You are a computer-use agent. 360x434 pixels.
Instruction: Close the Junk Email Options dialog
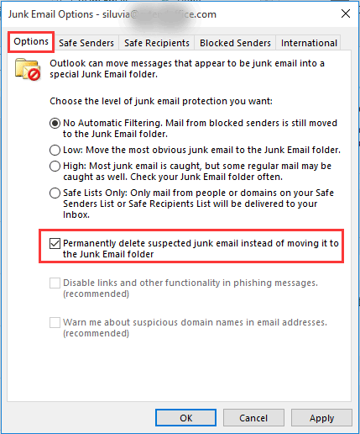point(346,13)
